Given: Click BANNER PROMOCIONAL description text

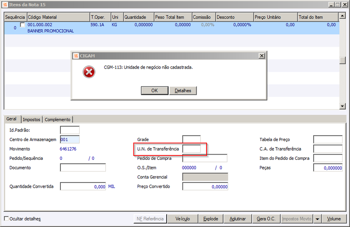Looking at the screenshot, I should coord(51,31).
